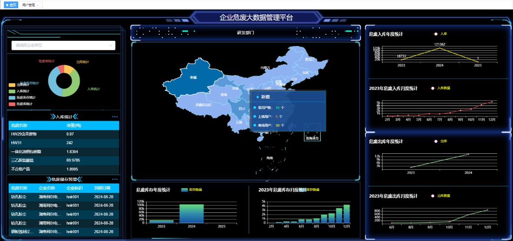This screenshot has height=241, width=513.
Task: Click the 入库 legend marker in yearly inbound chart
Action: 436,34
